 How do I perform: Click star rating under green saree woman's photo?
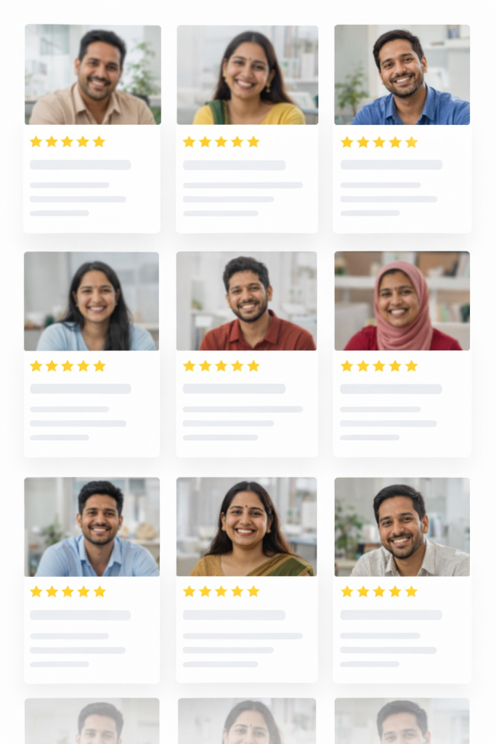[x=221, y=591]
